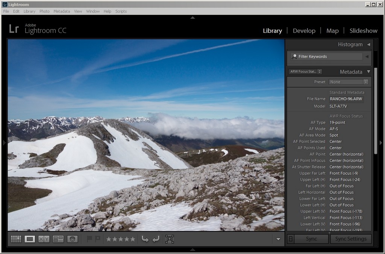385x254 pixels.
Task: Expand the Histogram panel
Action: [368, 44]
